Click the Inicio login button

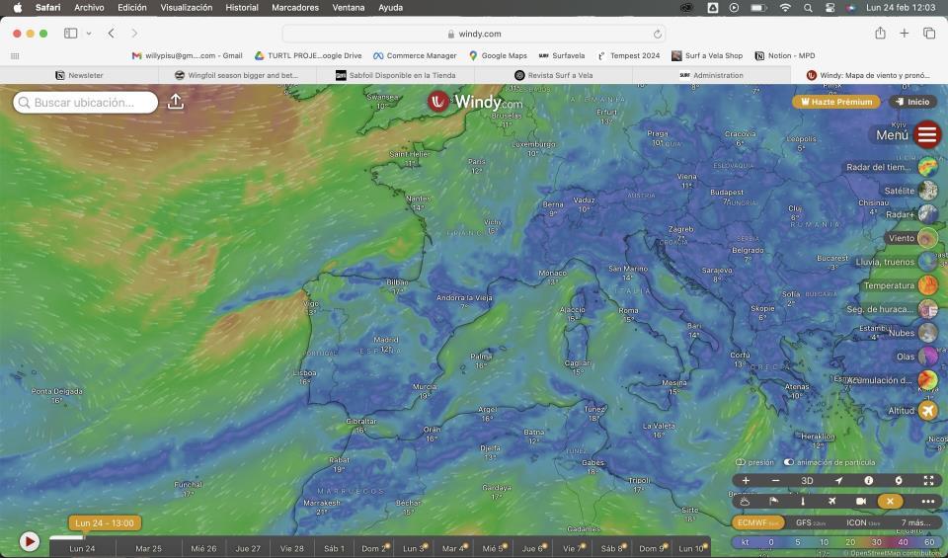pos(912,102)
